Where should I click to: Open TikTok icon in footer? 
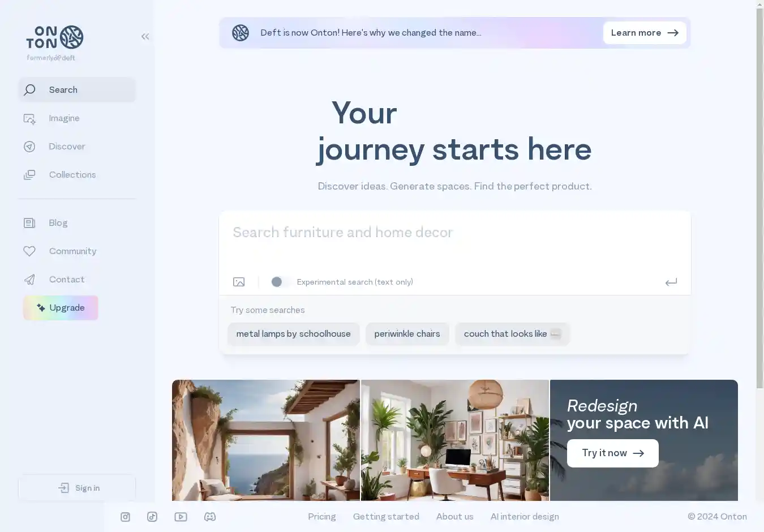pos(152,517)
